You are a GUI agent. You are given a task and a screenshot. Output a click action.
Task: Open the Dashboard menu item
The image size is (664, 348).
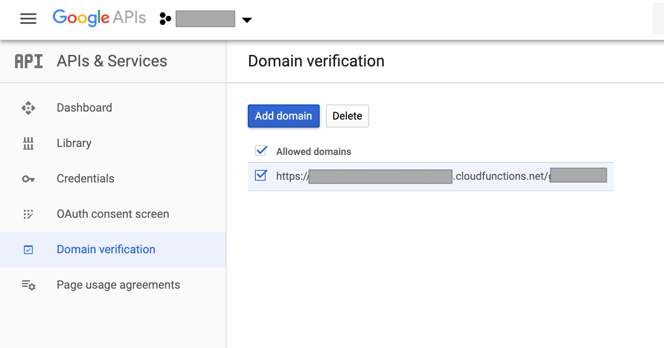coord(84,108)
